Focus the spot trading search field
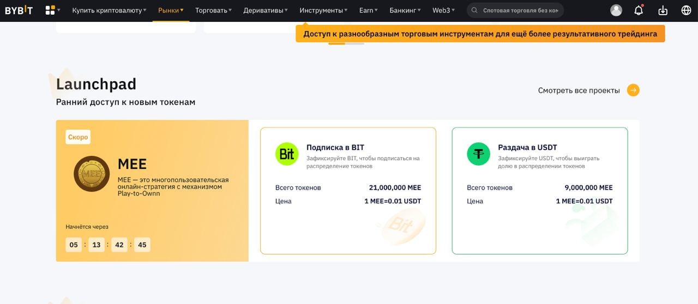 pyautogui.click(x=515, y=10)
